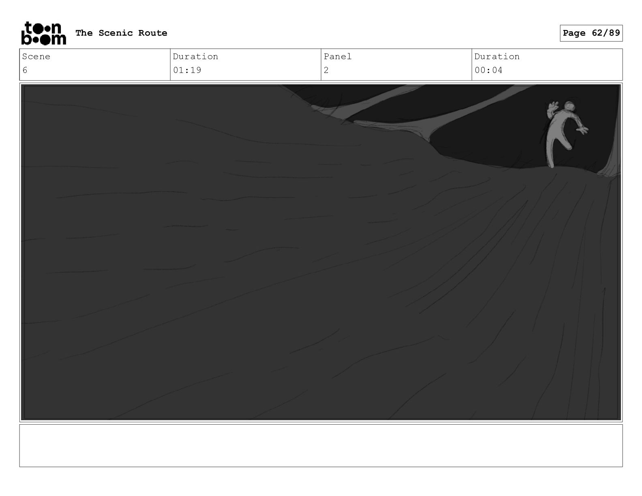Select the scene number '6'
Screen dimensions: 642x496
pyautogui.click(x=25, y=70)
